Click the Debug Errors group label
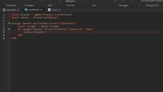Screen dimensions: 163x92 [152, 5]
